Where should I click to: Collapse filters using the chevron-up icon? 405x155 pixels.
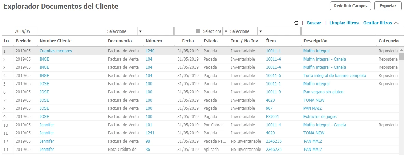pos(396,23)
